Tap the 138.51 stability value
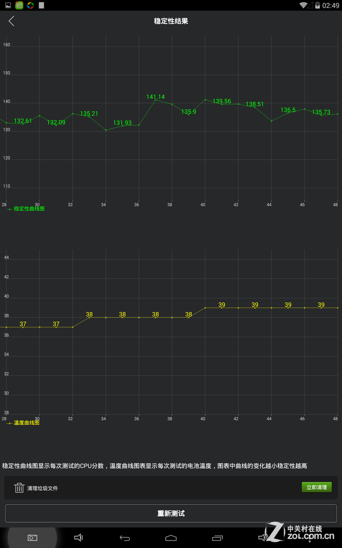The image size is (342, 548). 255,104
